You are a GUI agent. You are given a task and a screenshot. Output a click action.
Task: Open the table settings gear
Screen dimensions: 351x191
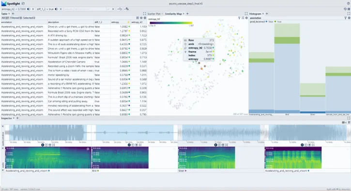[145, 18]
